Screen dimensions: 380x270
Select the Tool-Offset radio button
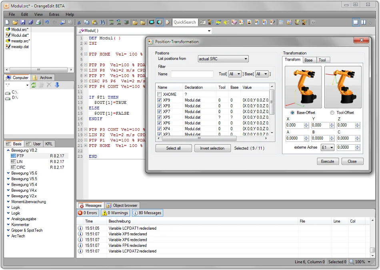tap(332, 113)
